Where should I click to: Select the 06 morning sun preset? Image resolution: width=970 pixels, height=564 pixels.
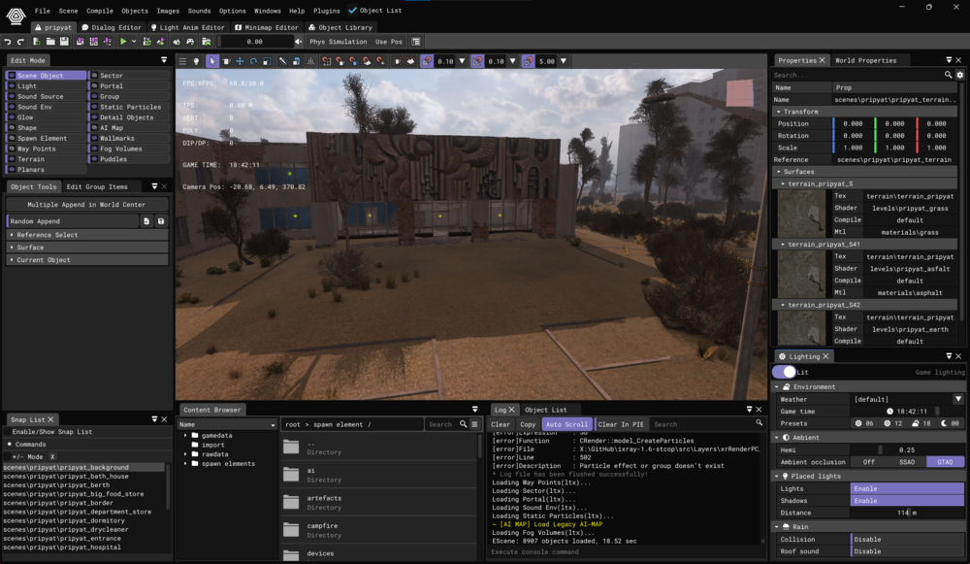[864, 423]
